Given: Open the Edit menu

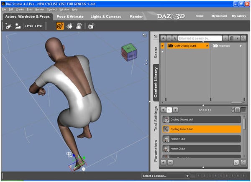Looking at the screenshot, I should click(x=11, y=10).
